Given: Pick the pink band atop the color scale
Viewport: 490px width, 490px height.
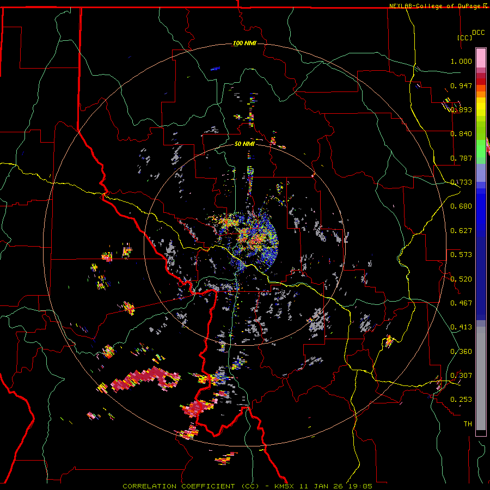Looking at the screenshot, I should tap(481, 58).
